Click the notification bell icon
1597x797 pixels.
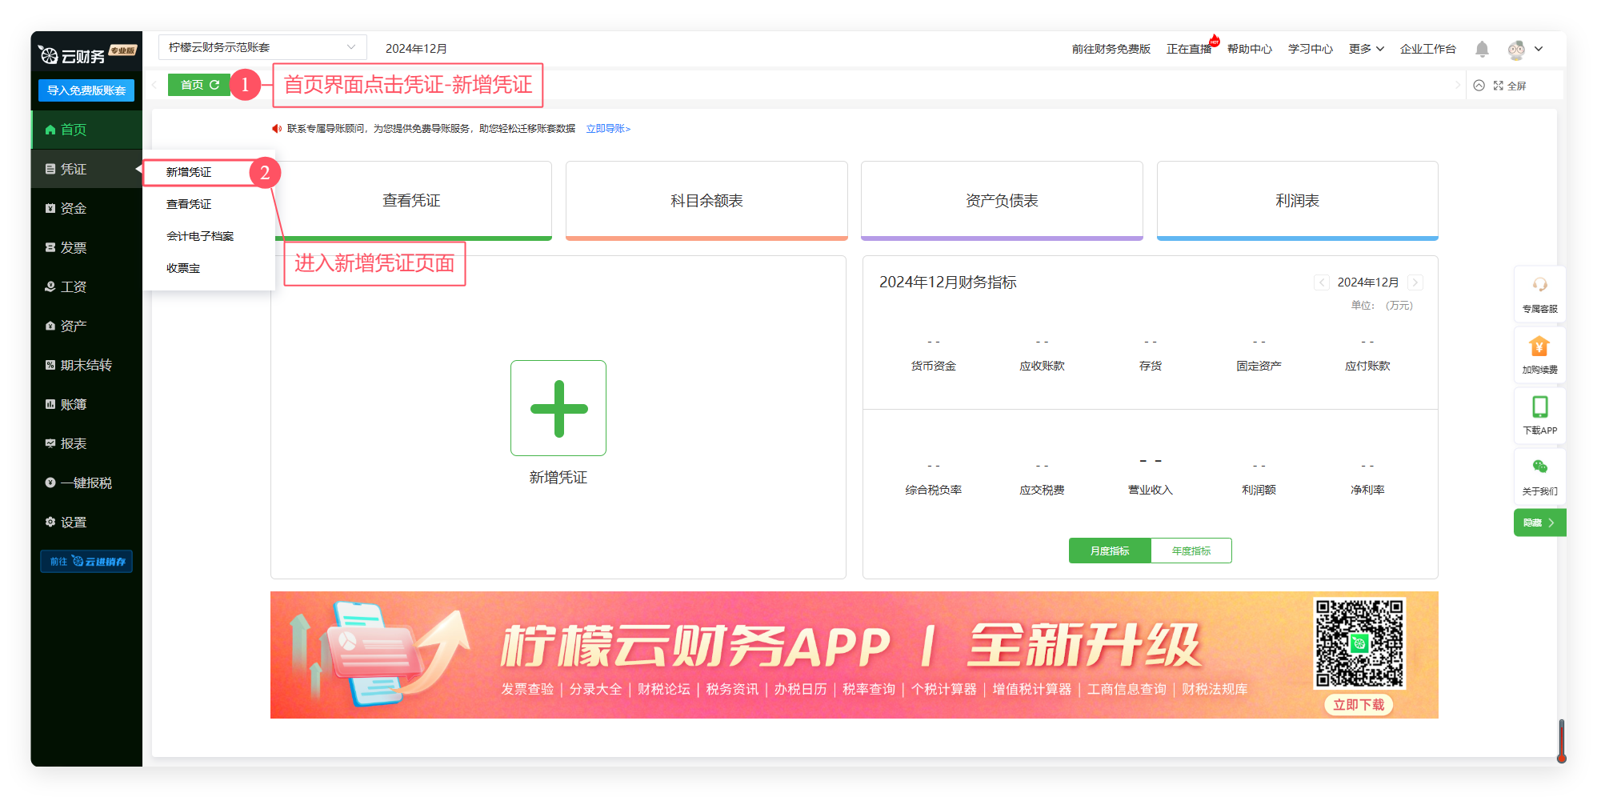1482,50
